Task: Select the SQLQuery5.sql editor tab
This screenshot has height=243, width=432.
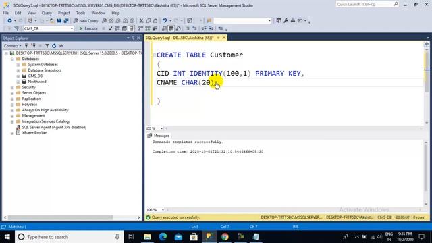Action: [x=180, y=38]
